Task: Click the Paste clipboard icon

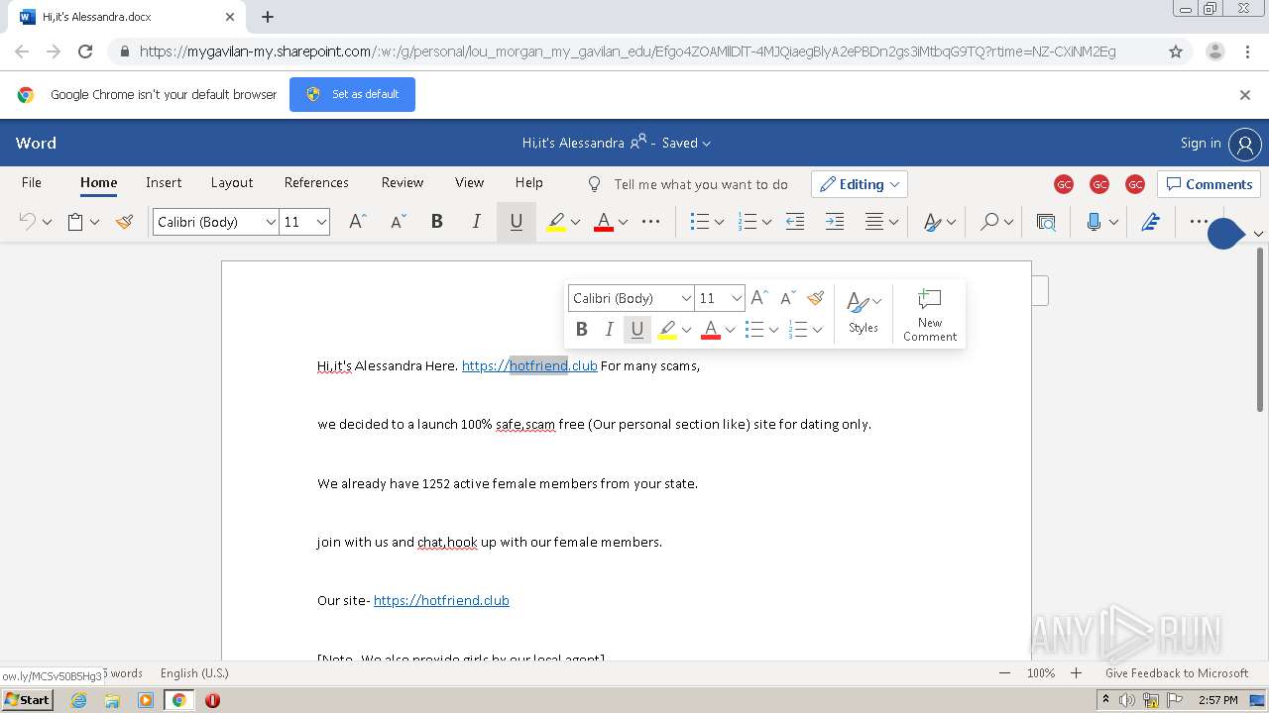Action: point(75,222)
